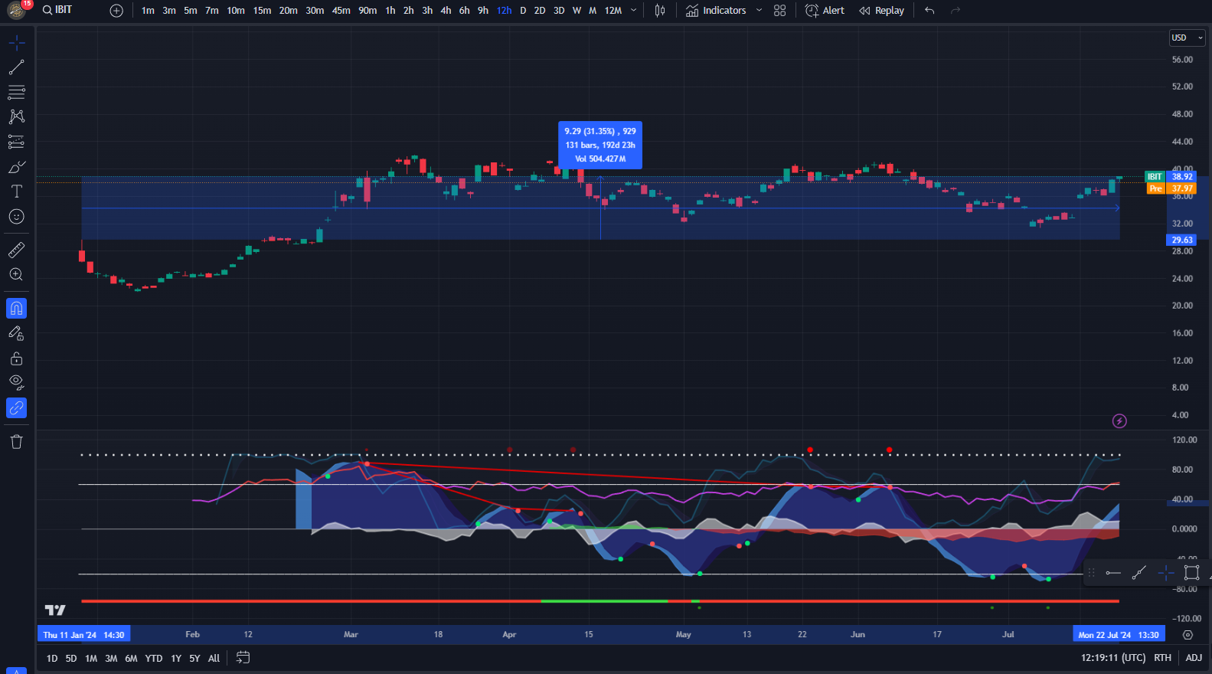Viewport: 1212px width, 674px height.
Task: Click the 29.63 price label on axis
Action: tap(1181, 240)
